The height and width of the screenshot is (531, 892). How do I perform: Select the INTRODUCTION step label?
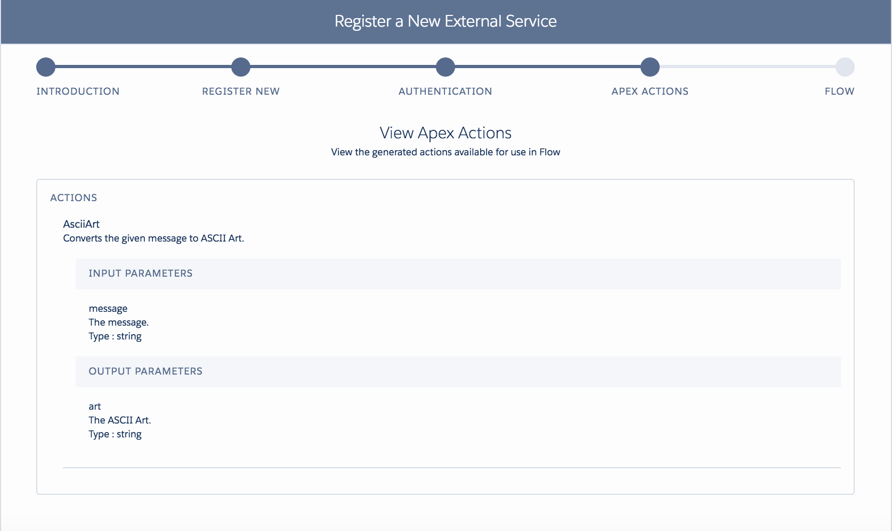coord(78,92)
